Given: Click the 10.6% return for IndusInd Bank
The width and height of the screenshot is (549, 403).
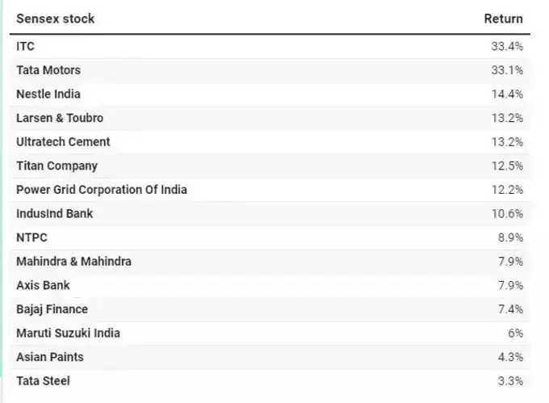Looking at the screenshot, I should pyautogui.click(x=507, y=213).
